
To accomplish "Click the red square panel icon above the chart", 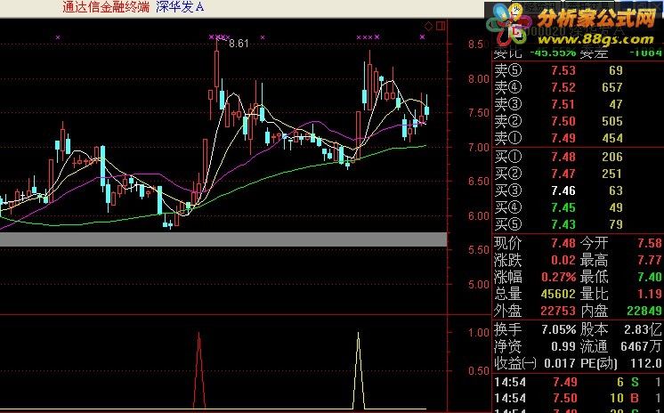I will point(441,27).
